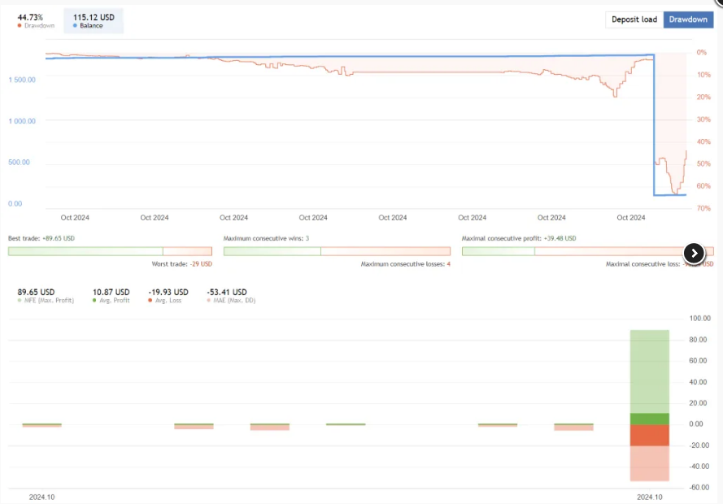Screen dimensions: 723x504
Task: Click the '89.65 USD' MFE value
Action: click(36, 292)
